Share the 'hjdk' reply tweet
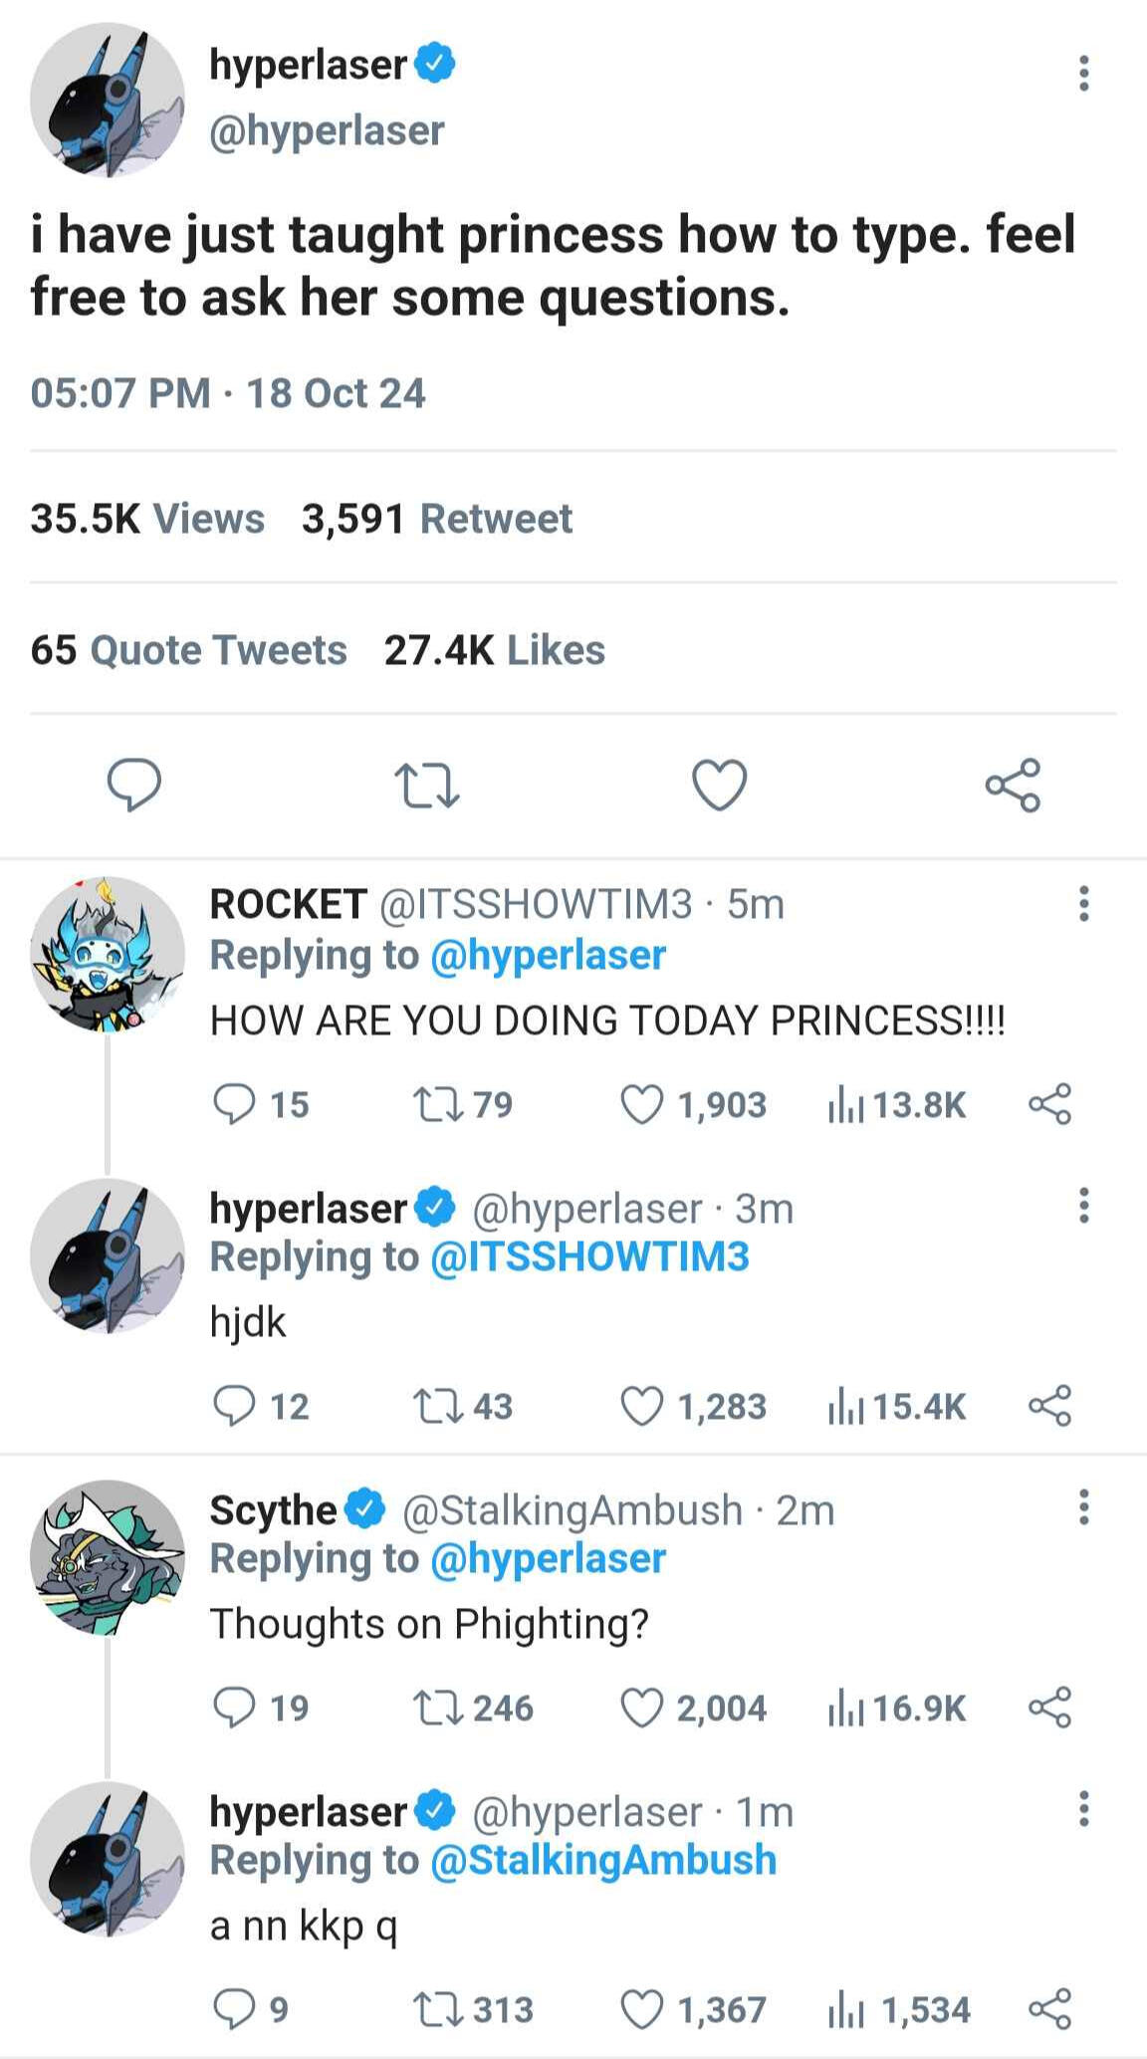Image resolution: width=1147 pixels, height=2059 pixels. point(1049,1406)
